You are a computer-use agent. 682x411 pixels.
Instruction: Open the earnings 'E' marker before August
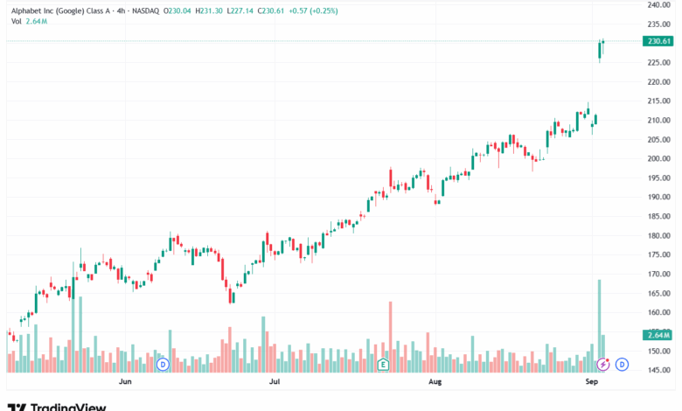click(x=383, y=364)
